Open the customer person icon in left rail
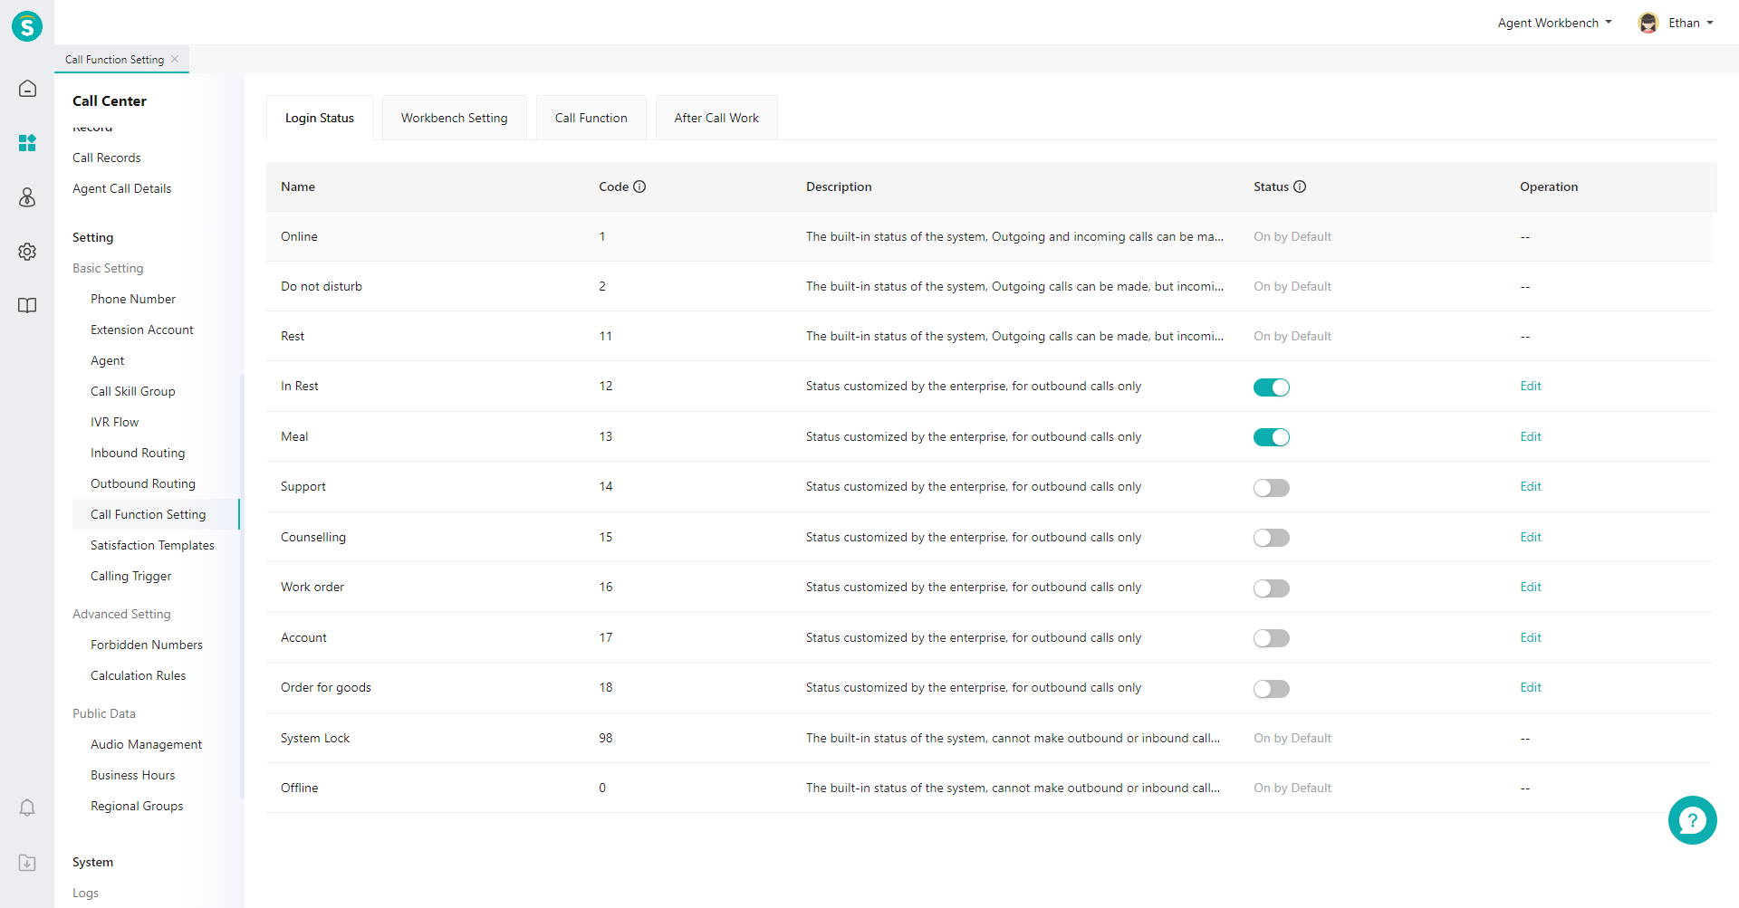The width and height of the screenshot is (1739, 908). coord(27,197)
